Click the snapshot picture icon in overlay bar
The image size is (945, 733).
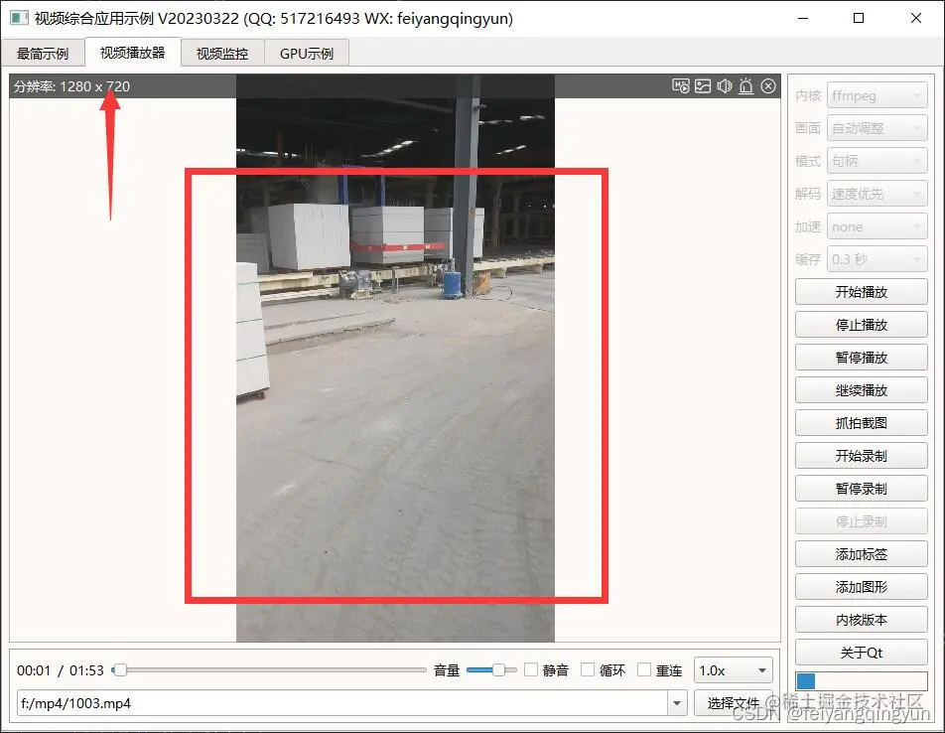click(703, 86)
